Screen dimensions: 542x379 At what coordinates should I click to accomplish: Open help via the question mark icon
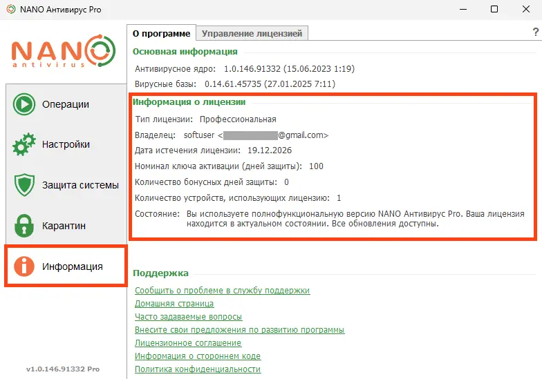pyautogui.click(x=535, y=32)
